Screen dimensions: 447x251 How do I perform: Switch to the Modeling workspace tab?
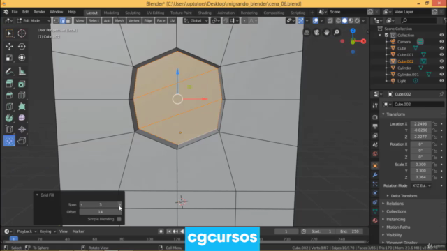click(111, 13)
